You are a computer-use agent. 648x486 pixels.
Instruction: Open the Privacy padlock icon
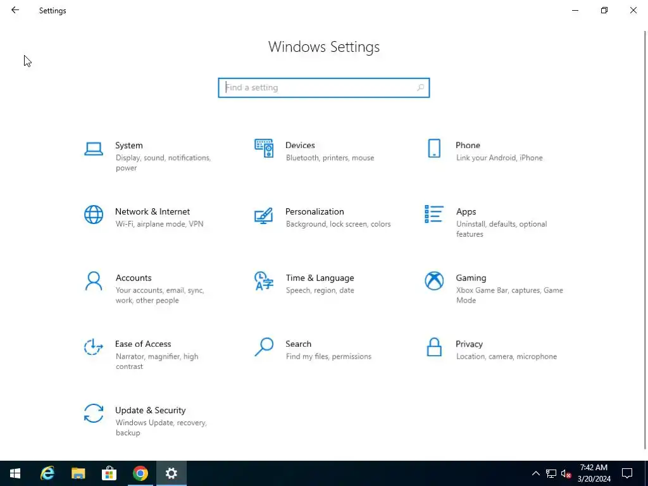coord(434,347)
